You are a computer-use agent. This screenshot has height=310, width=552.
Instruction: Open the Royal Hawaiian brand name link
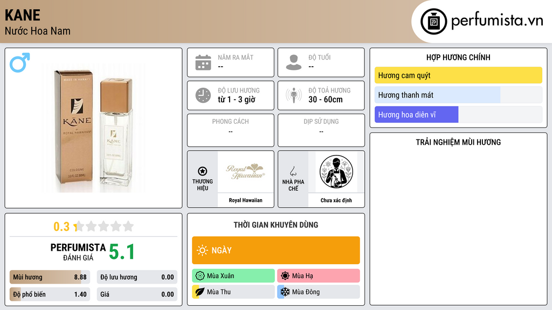point(245,200)
